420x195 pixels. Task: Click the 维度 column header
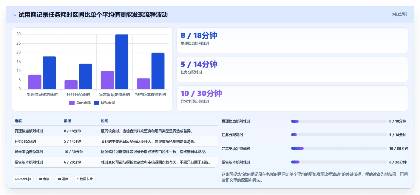pos(18,121)
